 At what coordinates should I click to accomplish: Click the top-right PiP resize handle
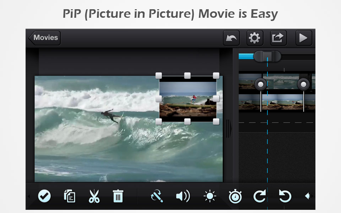click(x=216, y=76)
